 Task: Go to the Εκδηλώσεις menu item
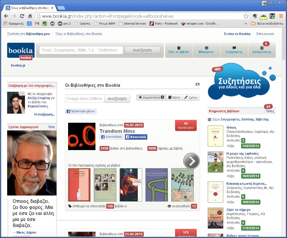pyautogui.click(x=262, y=50)
